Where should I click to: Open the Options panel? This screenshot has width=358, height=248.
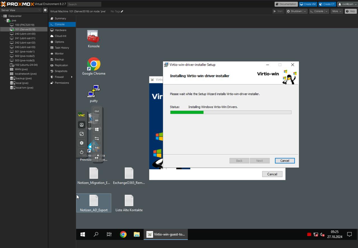tap(62, 42)
